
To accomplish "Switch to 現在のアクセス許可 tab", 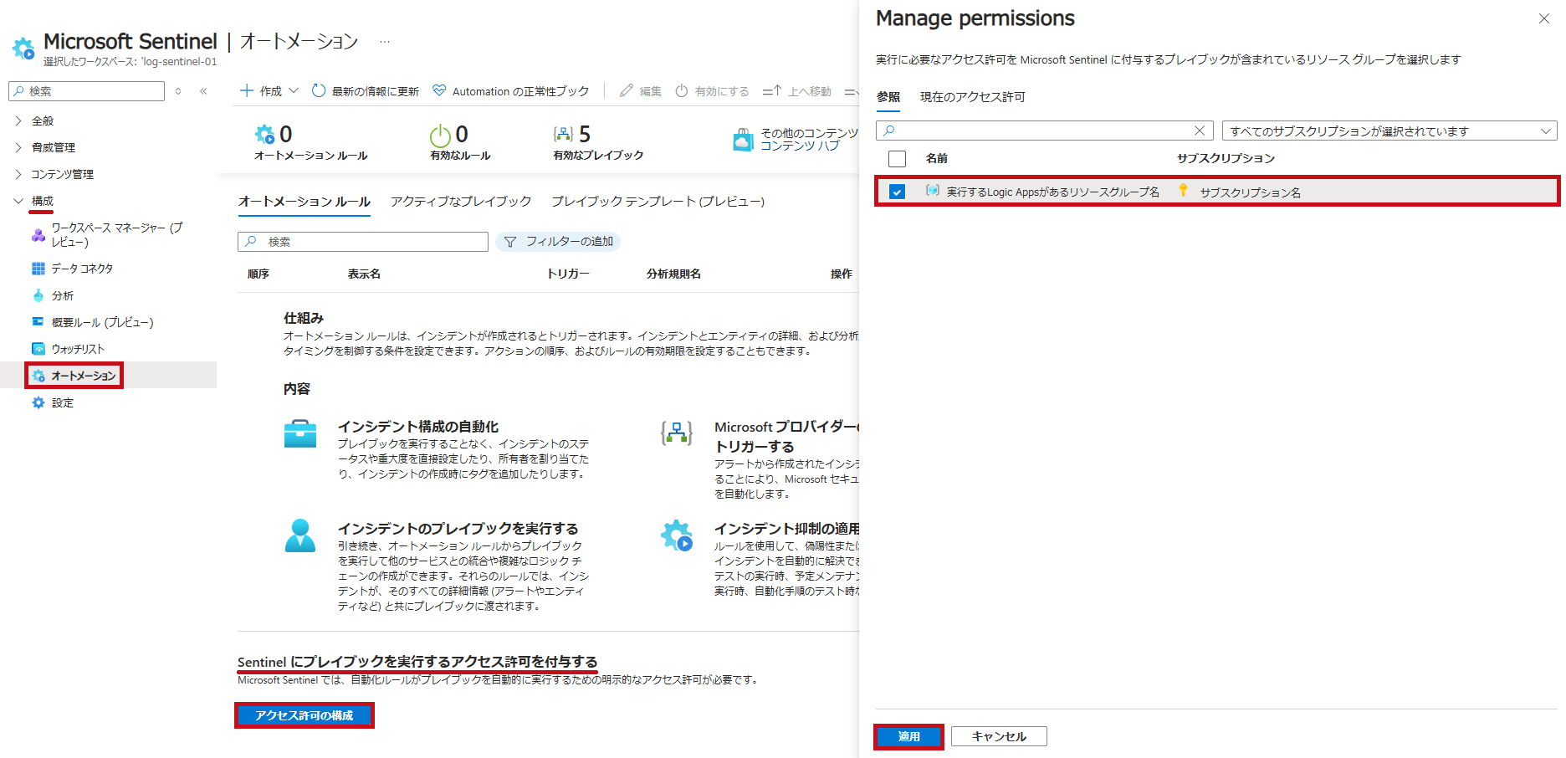I will click(973, 97).
